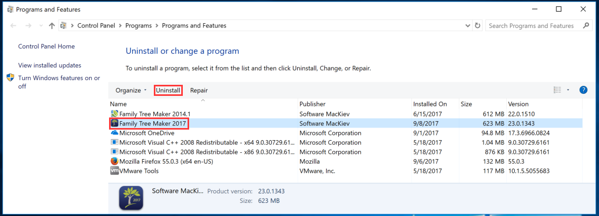Select Microsoft OneDrive entry
Image resolution: width=599 pixels, height=216 pixels.
(x=346, y=133)
